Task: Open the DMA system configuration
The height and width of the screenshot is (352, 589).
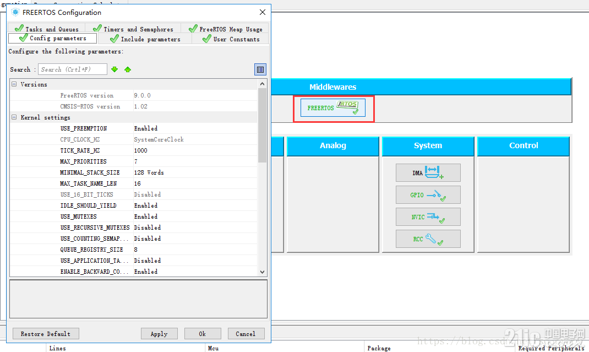Action: pyautogui.click(x=428, y=172)
